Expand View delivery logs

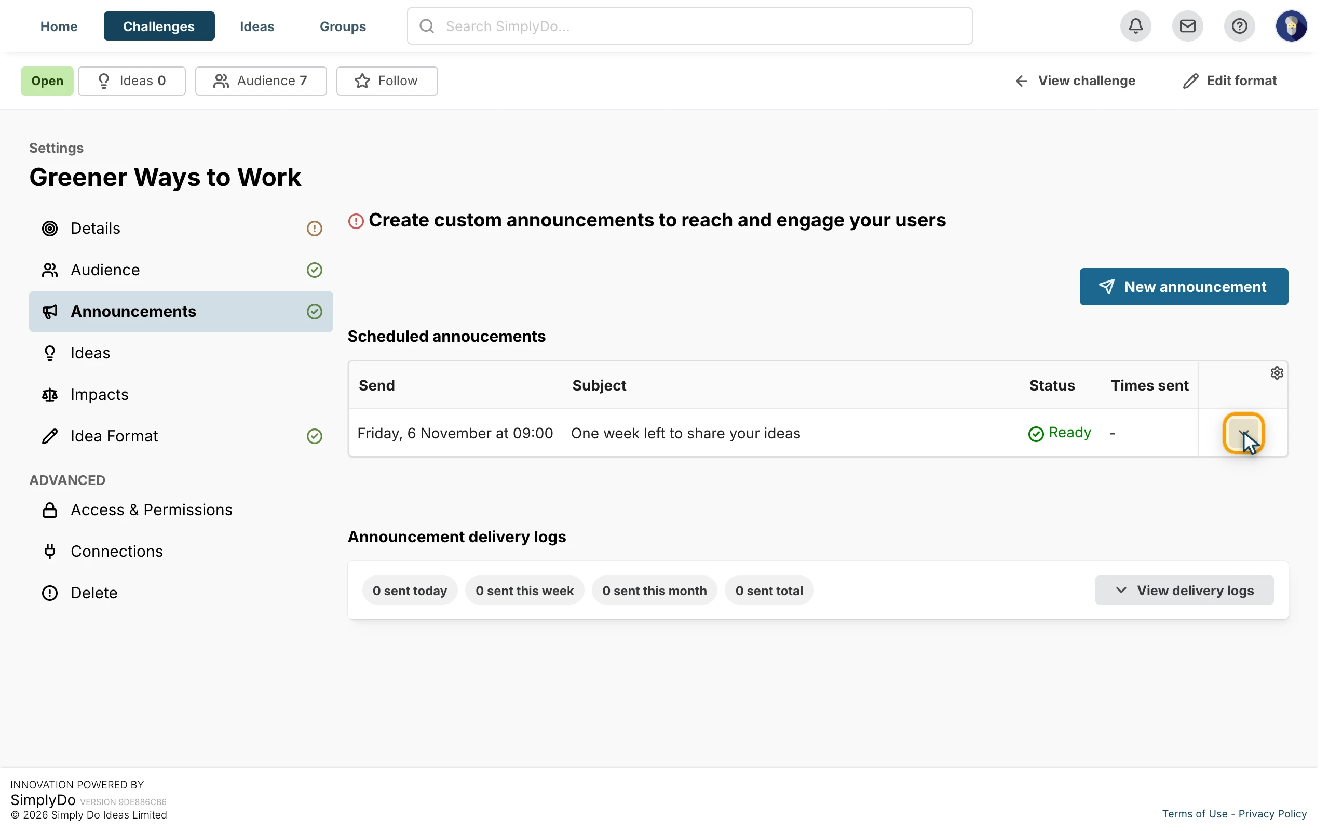[x=1184, y=591]
